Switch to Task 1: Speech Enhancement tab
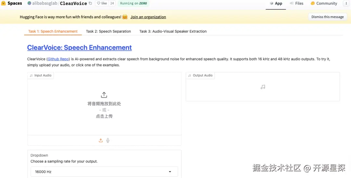 pos(53,31)
